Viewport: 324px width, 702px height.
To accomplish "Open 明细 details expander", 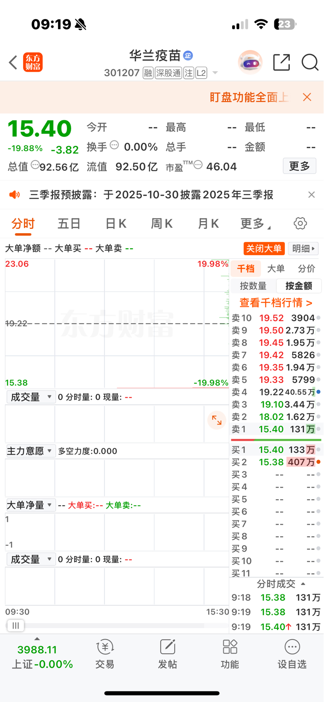I will 303,248.
